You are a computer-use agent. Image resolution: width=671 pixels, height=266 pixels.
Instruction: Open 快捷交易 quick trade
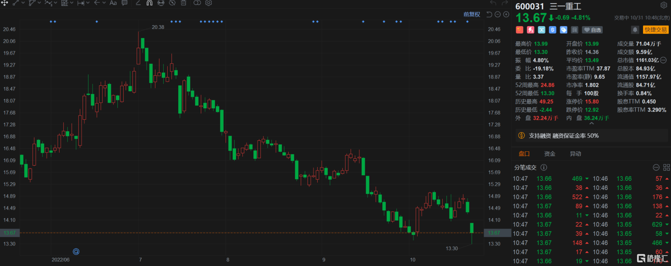pyautogui.click(x=655, y=30)
